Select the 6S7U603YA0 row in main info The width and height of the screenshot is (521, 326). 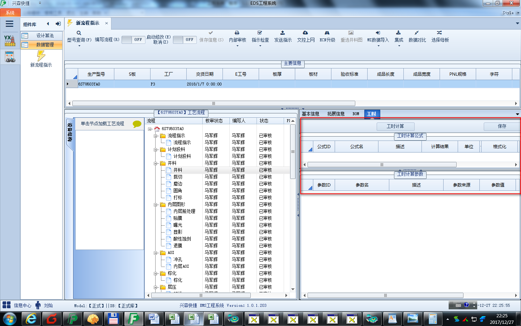292,84
